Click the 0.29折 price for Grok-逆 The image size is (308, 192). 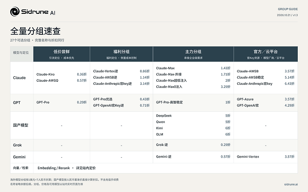click(x=225, y=145)
